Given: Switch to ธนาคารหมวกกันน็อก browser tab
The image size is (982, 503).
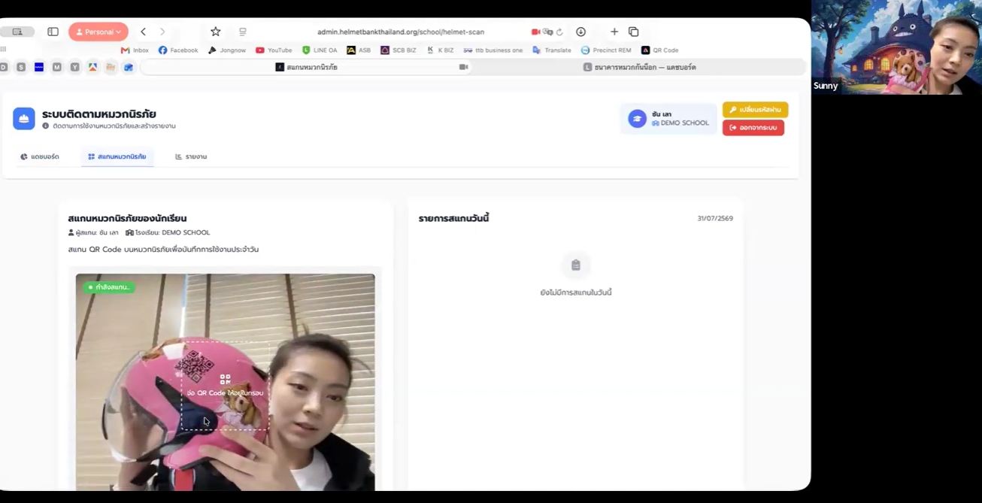Looking at the screenshot, I should (x=639, y=67).
